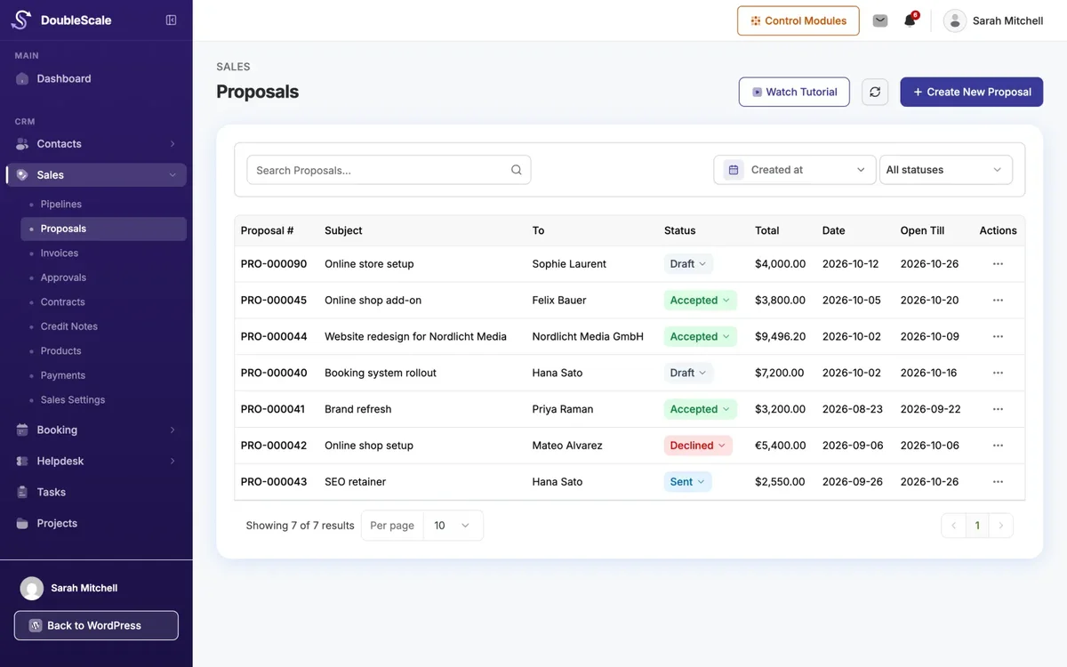Click the search magnifier icon
The height and width of the screenshot is (667, 1067).
517,170
